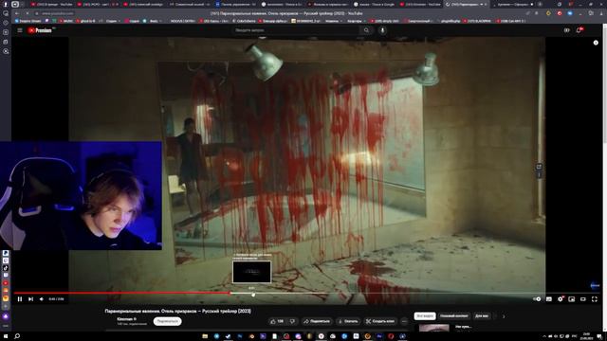Open the more actions ellipsis menu
607x341 pixels.
click(404, 321)
